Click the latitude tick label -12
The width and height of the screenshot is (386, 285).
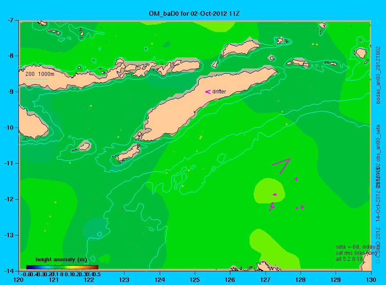tap(10, 199)
